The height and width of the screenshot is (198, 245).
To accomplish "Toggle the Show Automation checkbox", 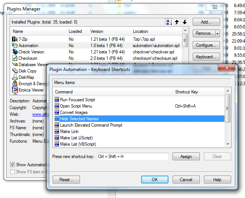I will 13,165.
